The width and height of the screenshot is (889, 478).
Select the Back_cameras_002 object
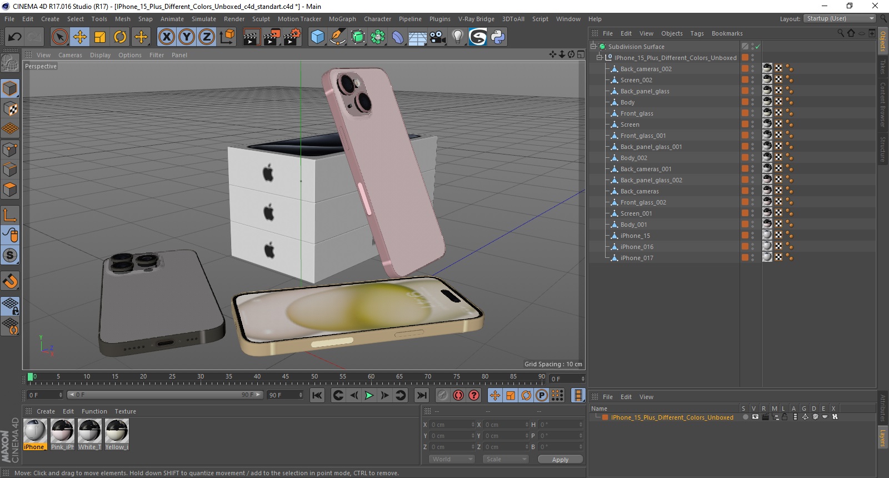pyautogui.click(x=646, y=69)
